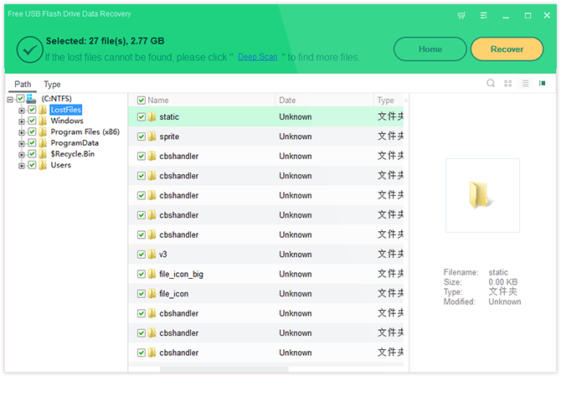Click the v3 folder icon
The height and width of the screenshot is (402, 561).
tap(152, 254)
